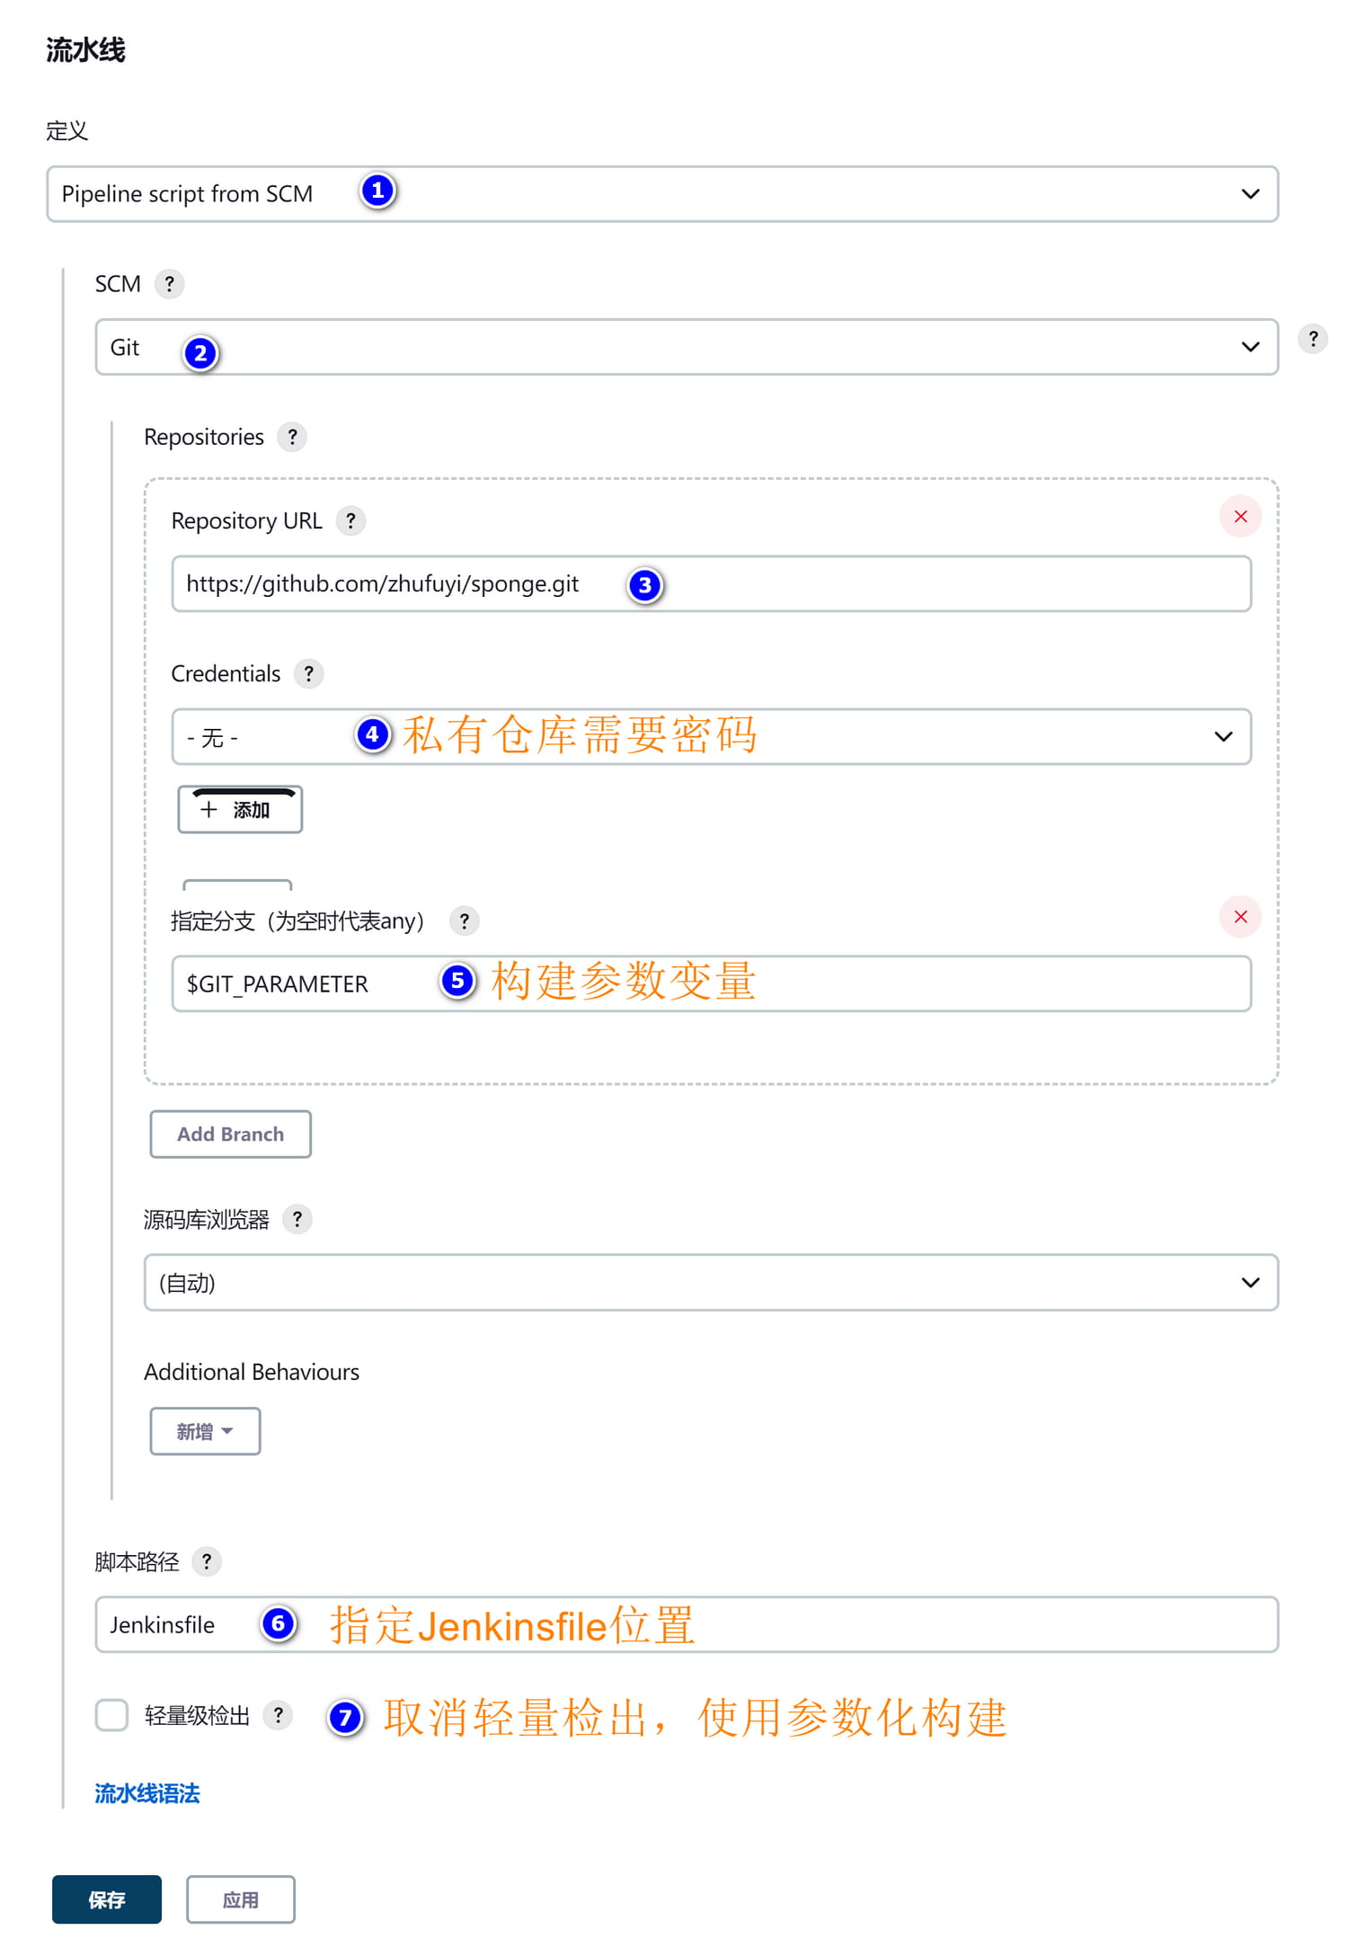Open the Credentials - 无 - dropdown
The width and height of the screenshot is (1348, 1947).
coord(711,736)
